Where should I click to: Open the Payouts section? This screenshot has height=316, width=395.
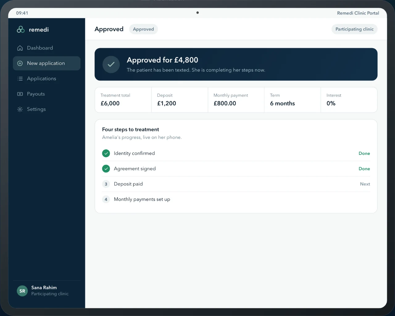point(47,94)
